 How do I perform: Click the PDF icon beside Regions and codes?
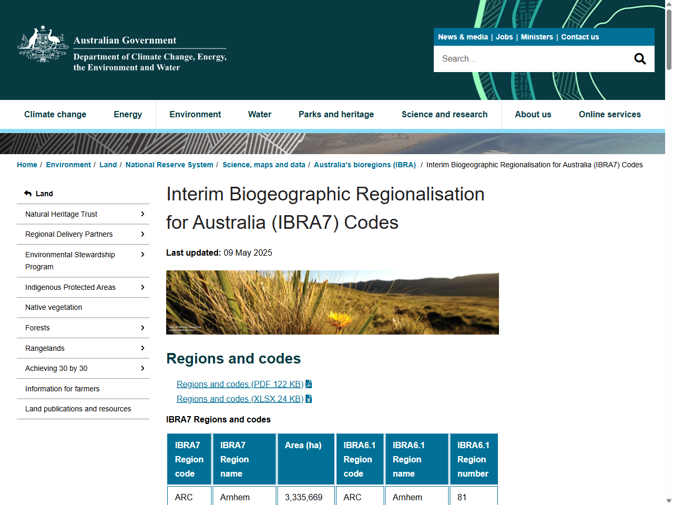coord(308,384)
